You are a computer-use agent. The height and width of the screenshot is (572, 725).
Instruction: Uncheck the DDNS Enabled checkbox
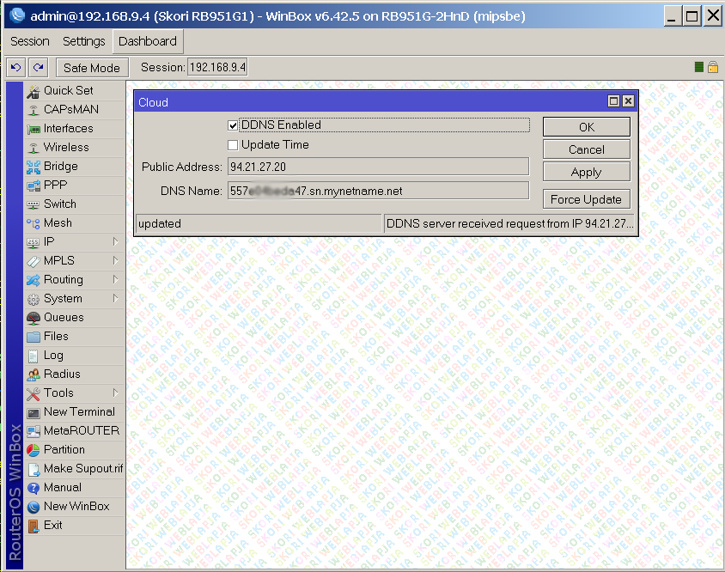pos(233,125)
